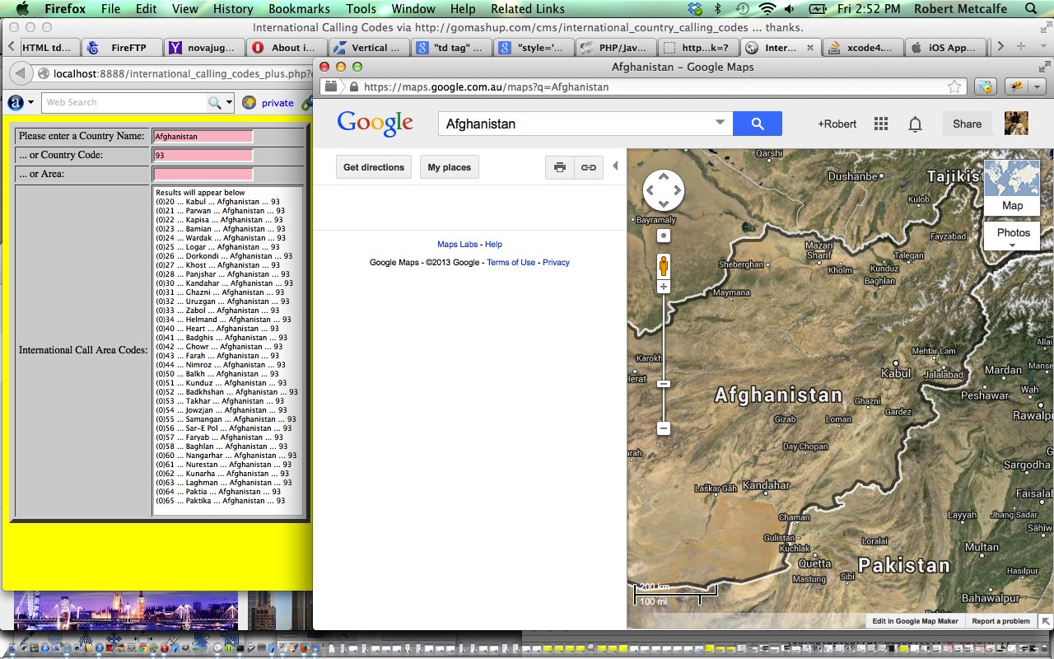Open the Maps Labs link
1054x659 pixels.
458,245
